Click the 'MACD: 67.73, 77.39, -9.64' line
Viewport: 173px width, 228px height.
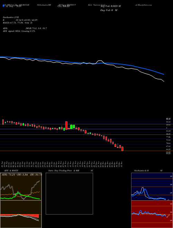pyautogui.click(x=18, y=23)
